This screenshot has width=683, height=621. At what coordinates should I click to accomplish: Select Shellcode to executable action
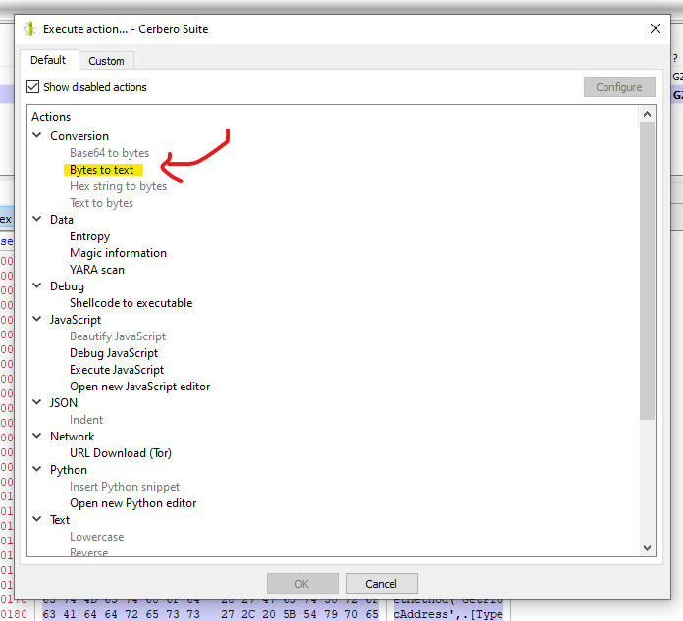point(131,303)
